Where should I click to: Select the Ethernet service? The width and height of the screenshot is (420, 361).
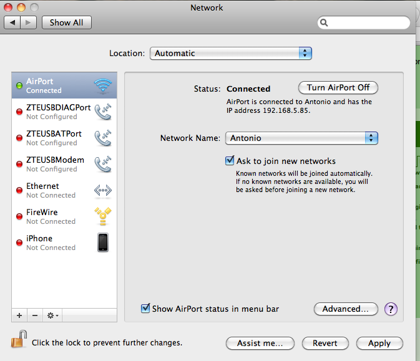click(64, 190)
